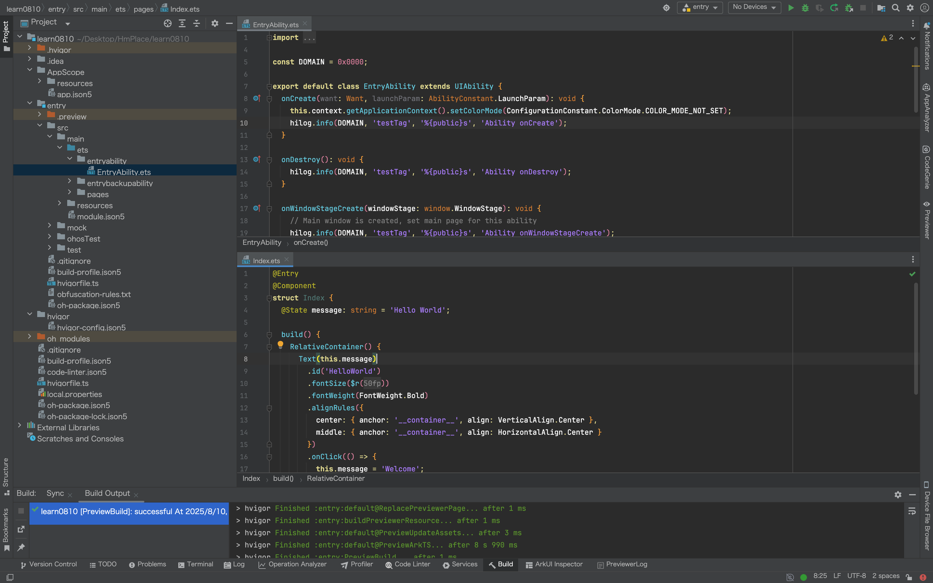933x583 pixels.
Task: Expand the pages folder in tree
Action: 69,192
